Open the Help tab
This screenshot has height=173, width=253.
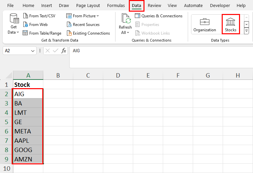(241, 5)
